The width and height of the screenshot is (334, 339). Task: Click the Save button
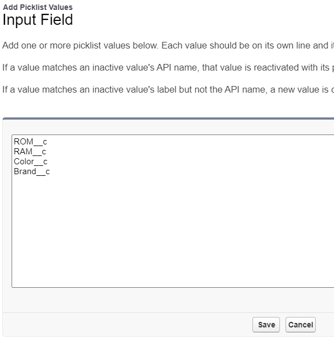coord(266,325)
